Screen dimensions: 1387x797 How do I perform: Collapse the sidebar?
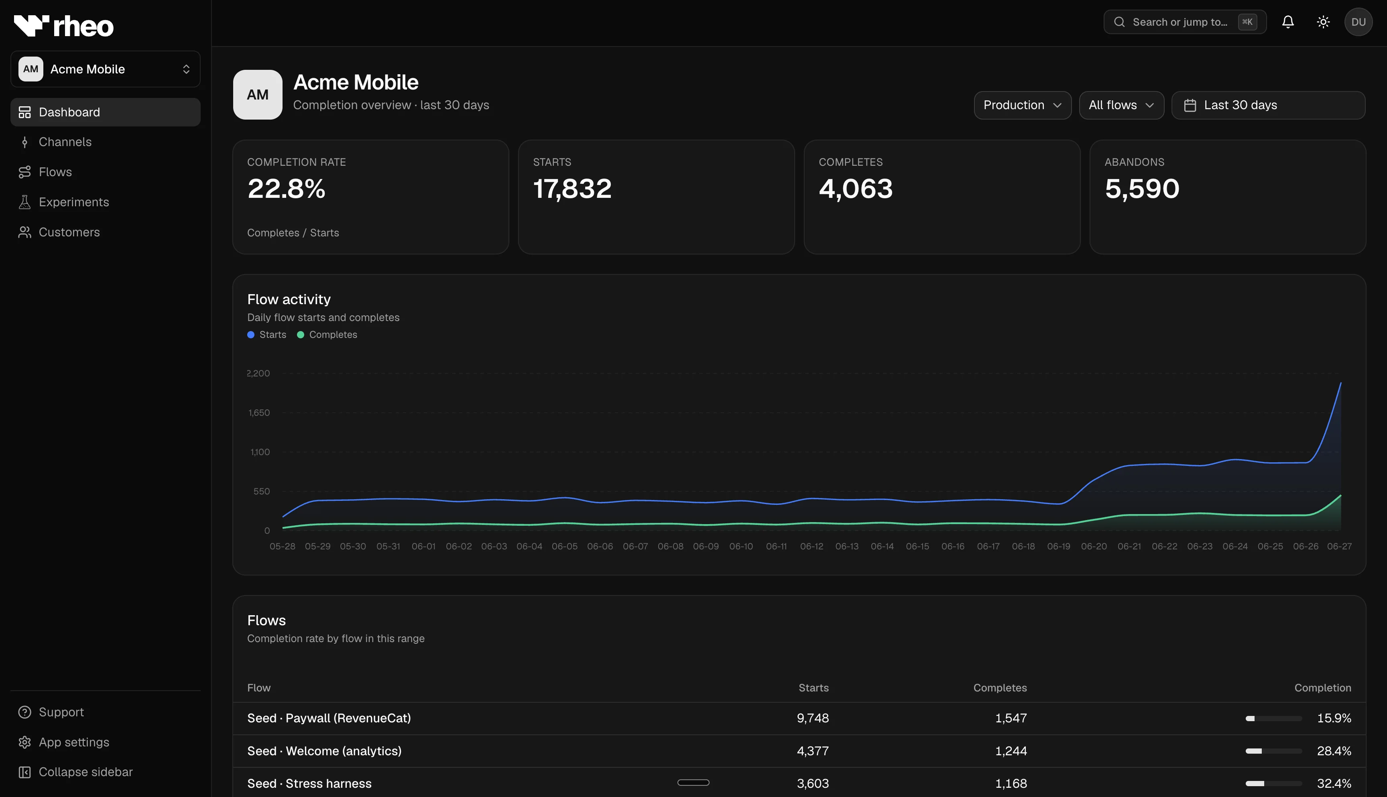(106, 773)
